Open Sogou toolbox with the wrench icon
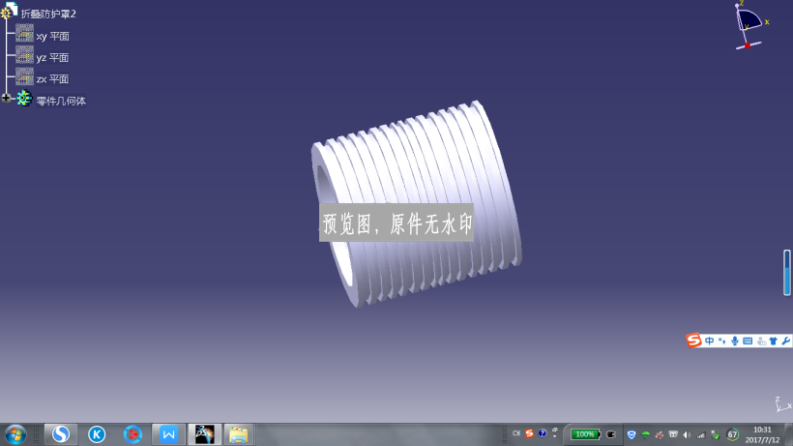This screenshot has width=793, height=446. 786,341
